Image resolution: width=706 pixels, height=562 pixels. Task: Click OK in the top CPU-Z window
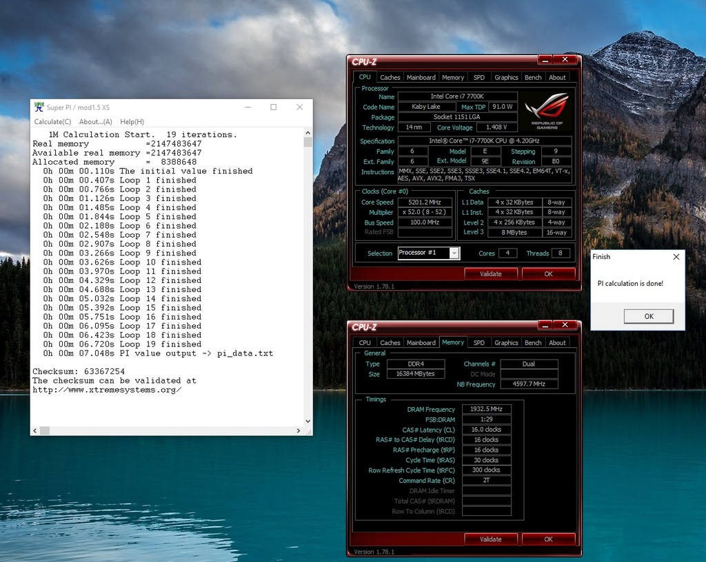[548, 274]
